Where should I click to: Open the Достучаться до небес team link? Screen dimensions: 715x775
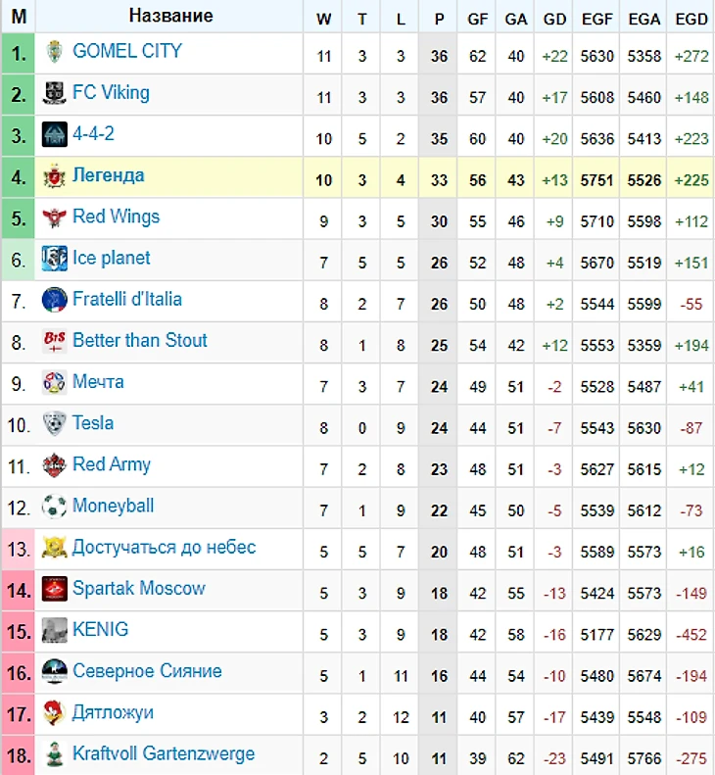point(164,547)
